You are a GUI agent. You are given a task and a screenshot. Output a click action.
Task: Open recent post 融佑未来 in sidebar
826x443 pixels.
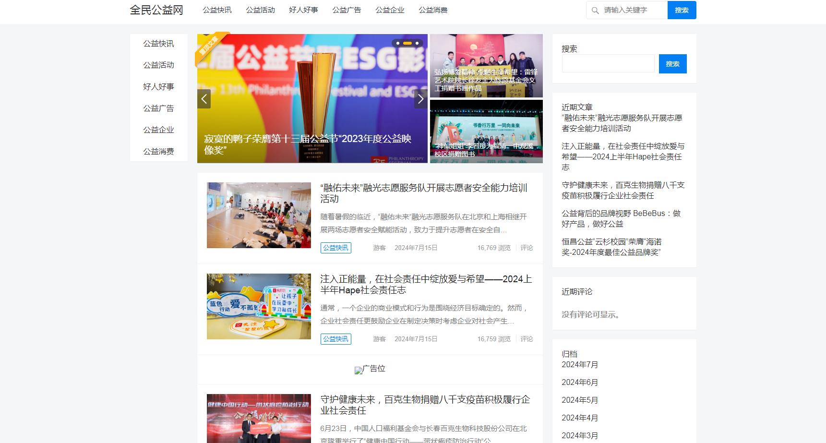[x=622, y=123]
